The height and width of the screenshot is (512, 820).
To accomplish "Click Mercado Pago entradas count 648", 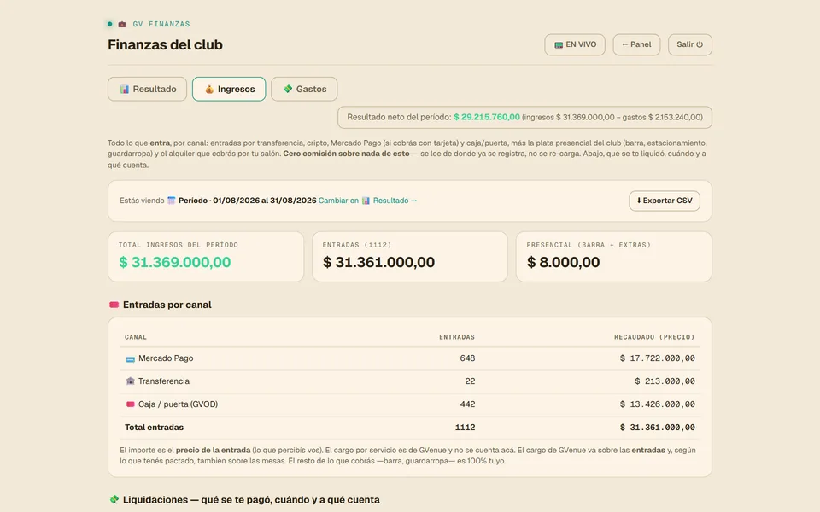I will click(x=467, y=358).
